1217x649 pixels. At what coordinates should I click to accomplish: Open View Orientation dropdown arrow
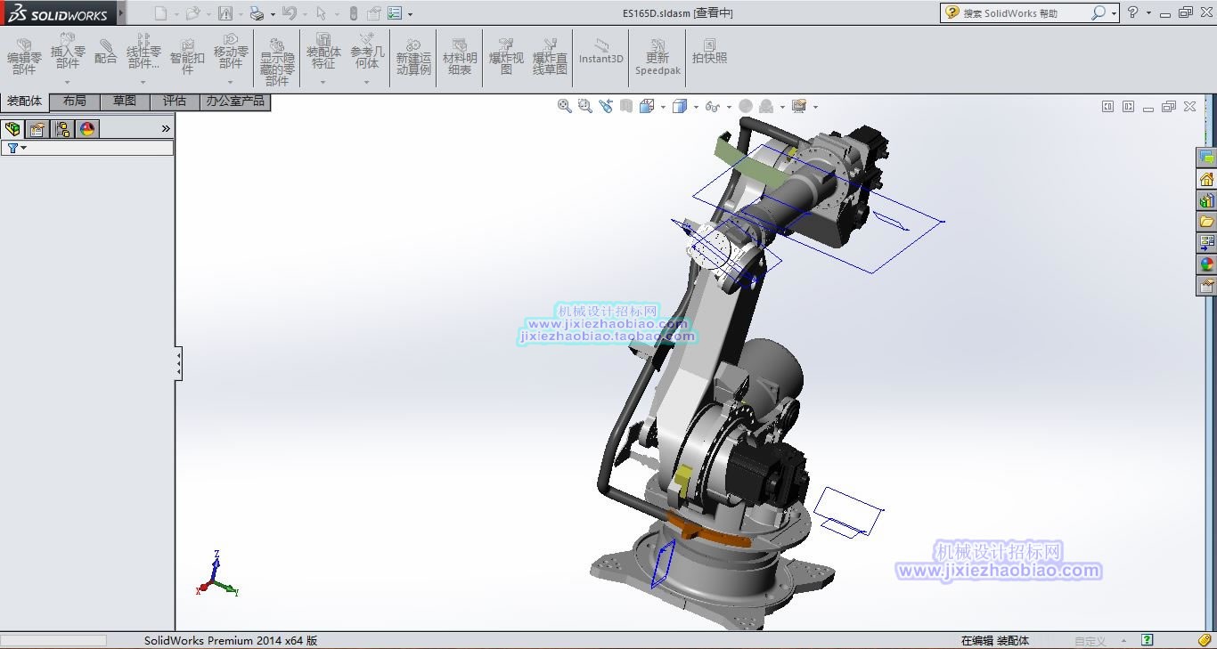[x=664, y=107]
